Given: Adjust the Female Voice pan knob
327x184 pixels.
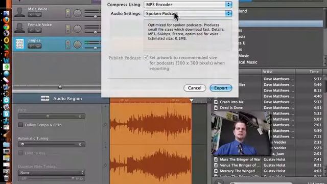Looking at the screenshot, I should (77, 29).
